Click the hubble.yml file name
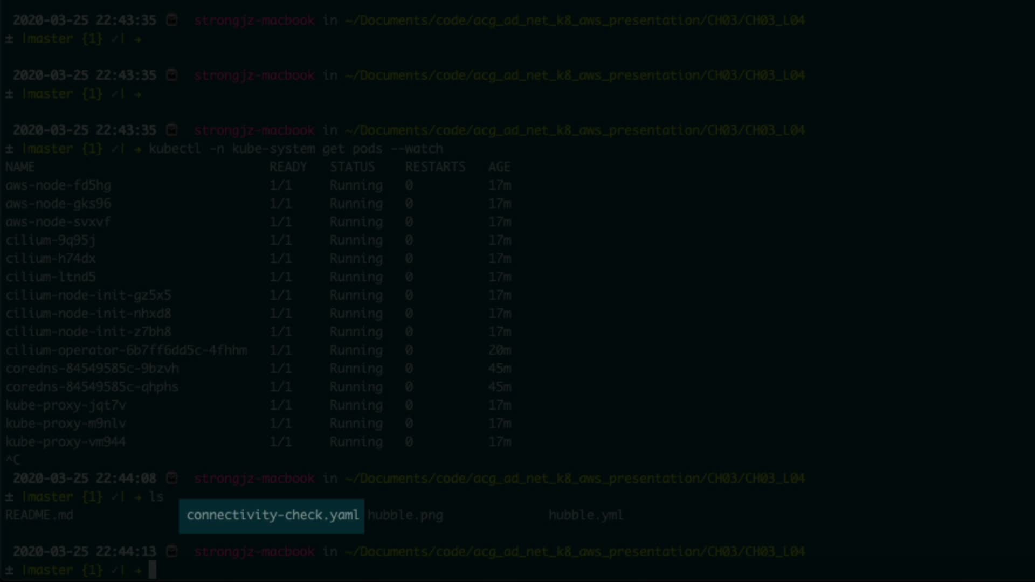This screenshot has height=582, width=1035. coord(586,515)
